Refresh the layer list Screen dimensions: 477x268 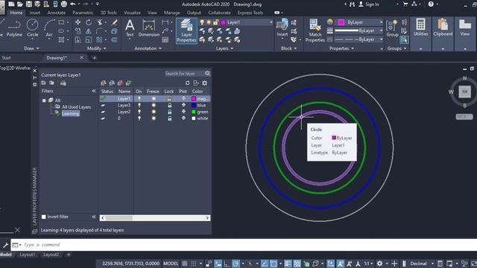pyautogui.click(x=187, y=83)
